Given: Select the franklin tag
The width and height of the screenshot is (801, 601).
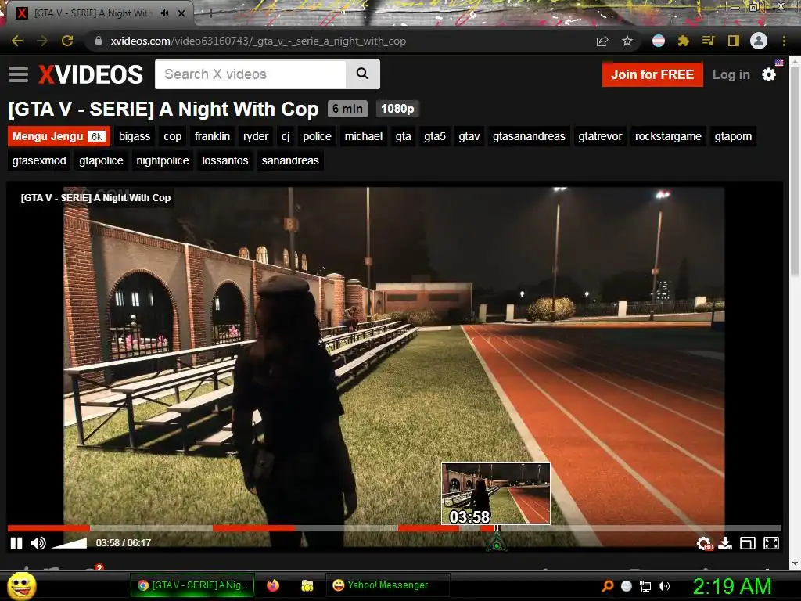Looking at the screenshot, I should [212, 136].
